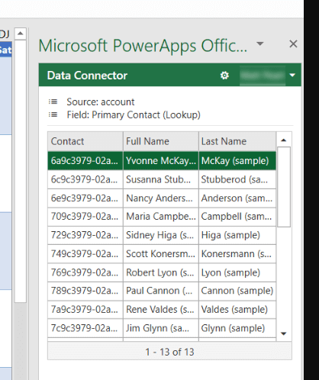
Task: Select contact ID 6e9c3979-02a...
Action: click(85, 198)
